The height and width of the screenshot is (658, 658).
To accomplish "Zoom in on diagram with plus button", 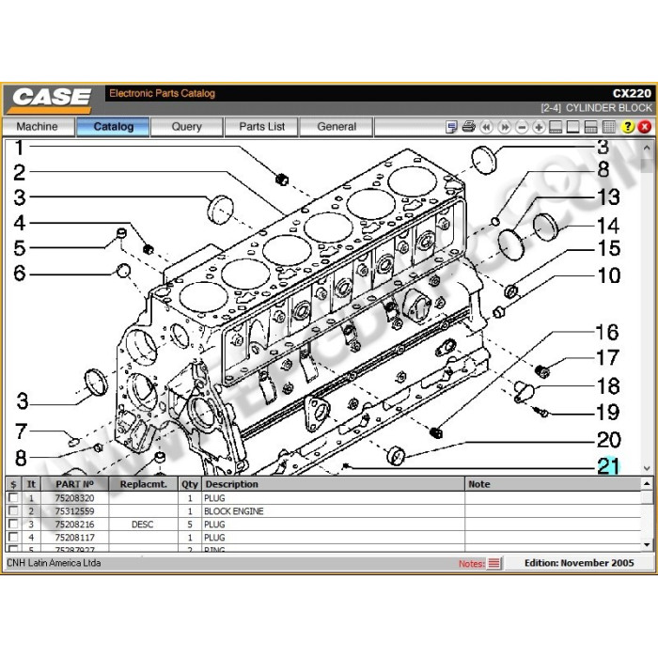I will pyautogui.click(x=539, y=127).
